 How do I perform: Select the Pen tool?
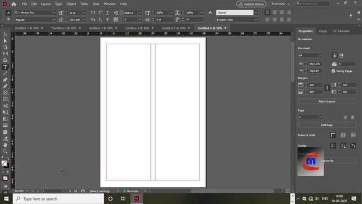(5, 80)
